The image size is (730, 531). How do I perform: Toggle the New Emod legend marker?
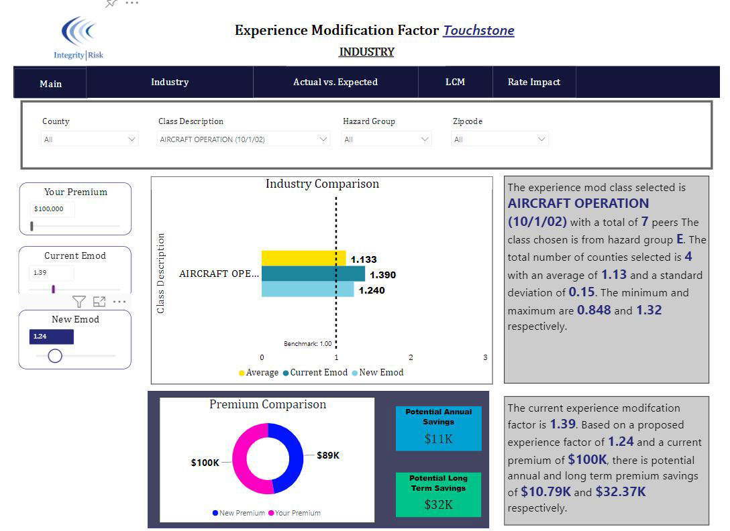[355, 373]
